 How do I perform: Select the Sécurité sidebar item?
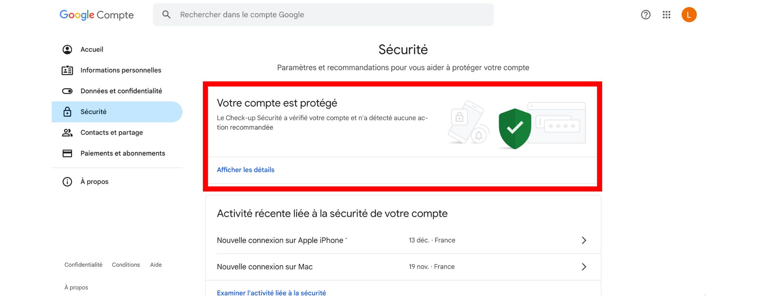[94, 112]
